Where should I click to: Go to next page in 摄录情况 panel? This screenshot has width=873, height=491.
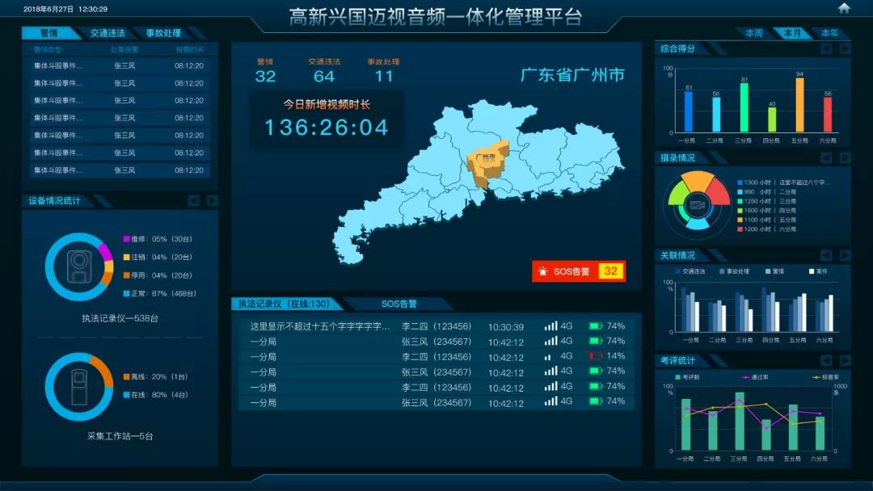(845, 158)
